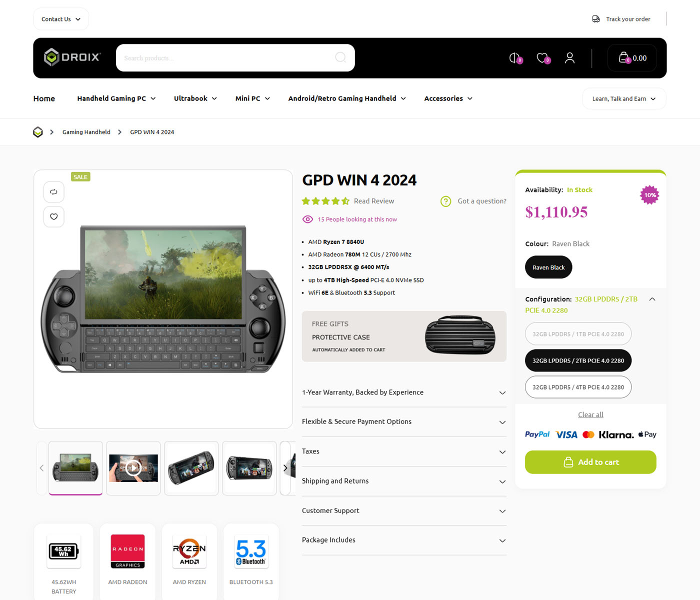Open the user account icon
The image size is (700, 600).
[x=569, y=58]
